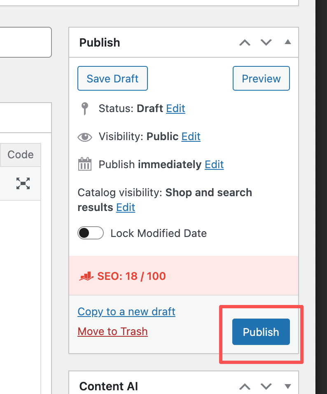Toggle the Lock Modified Date switch

click(90, 233)
